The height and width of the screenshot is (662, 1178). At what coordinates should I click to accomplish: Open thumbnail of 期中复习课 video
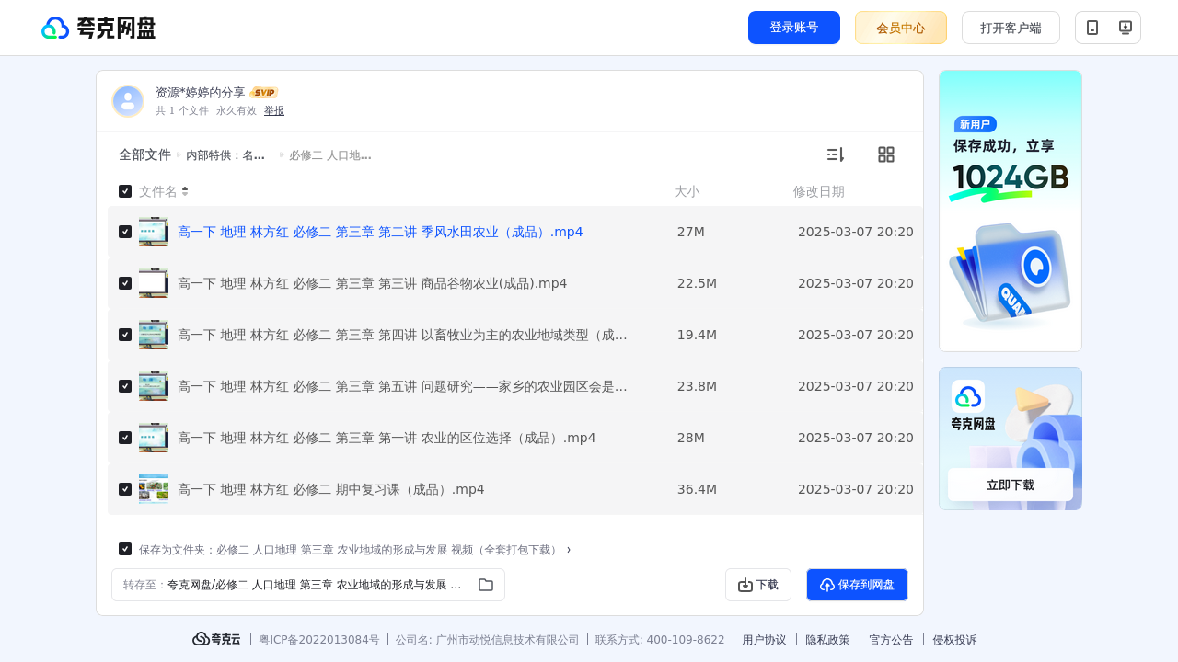154,489
